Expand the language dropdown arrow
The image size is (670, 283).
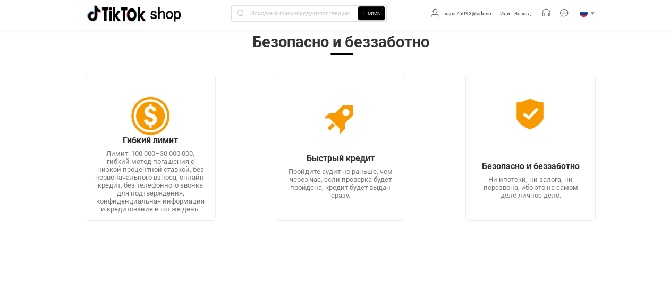[x=592, y=14]
